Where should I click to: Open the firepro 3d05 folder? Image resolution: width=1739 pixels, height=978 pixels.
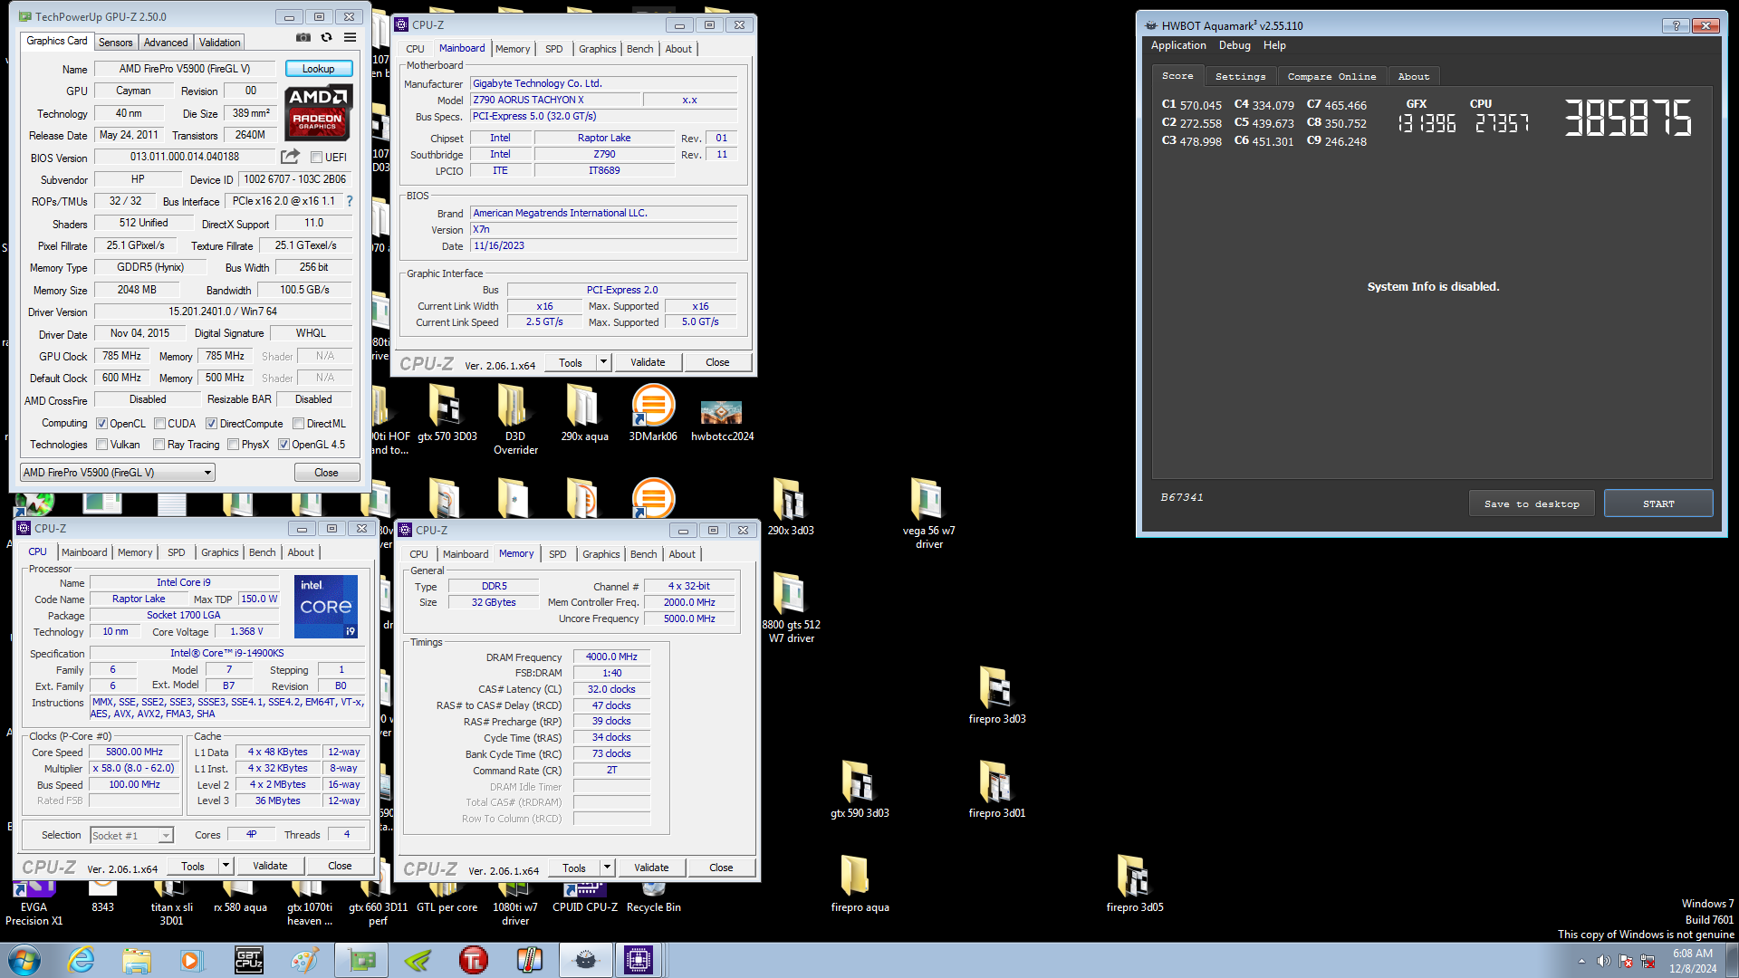pos(1135,885)
